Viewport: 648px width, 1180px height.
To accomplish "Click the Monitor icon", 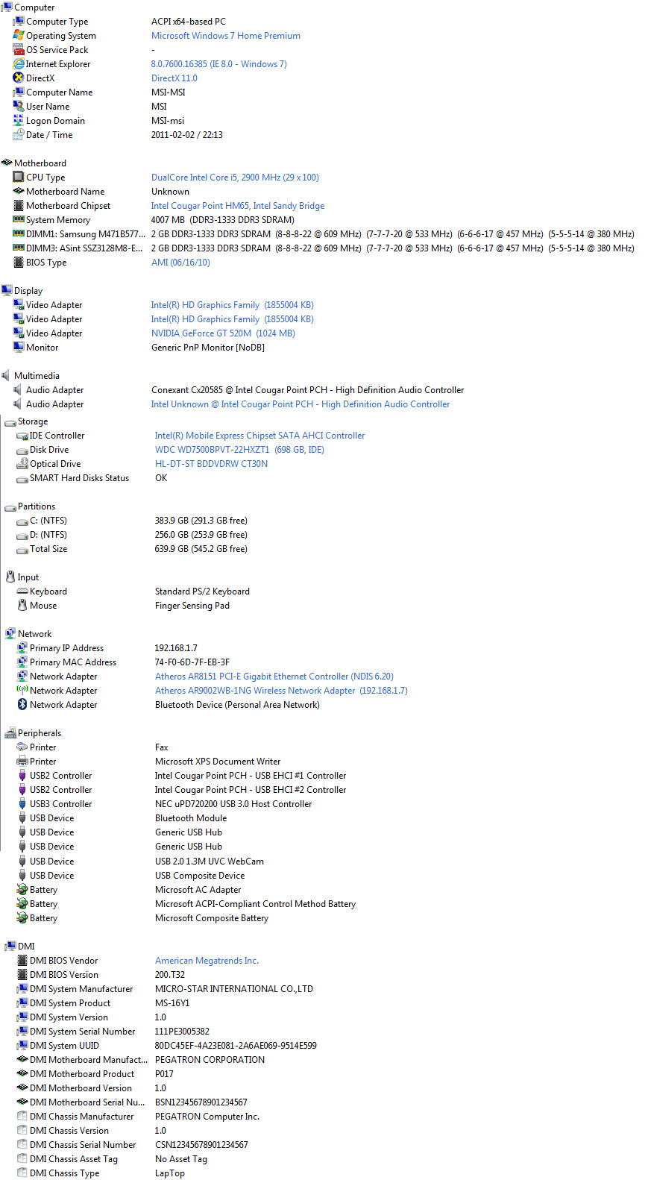I will [19, 348].
